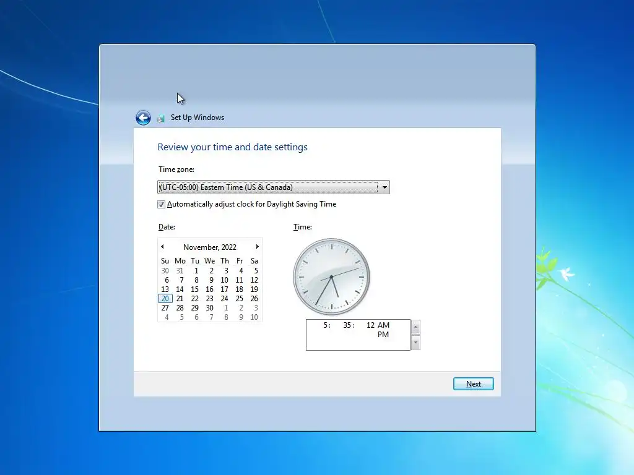
Task: Increase the time with the up spinner
Action: [415, 327]
